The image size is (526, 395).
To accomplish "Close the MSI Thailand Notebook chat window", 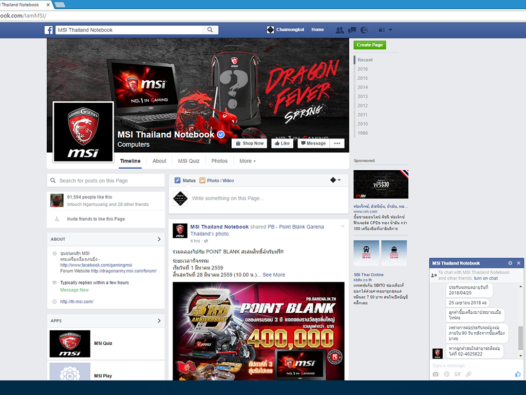I will pyautogui.click(x=519, y=263).
